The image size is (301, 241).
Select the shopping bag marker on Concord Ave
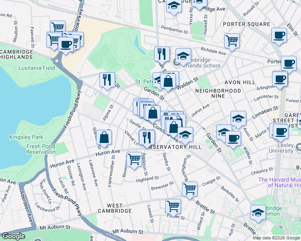pyautogui.click(x=173, y=128)
